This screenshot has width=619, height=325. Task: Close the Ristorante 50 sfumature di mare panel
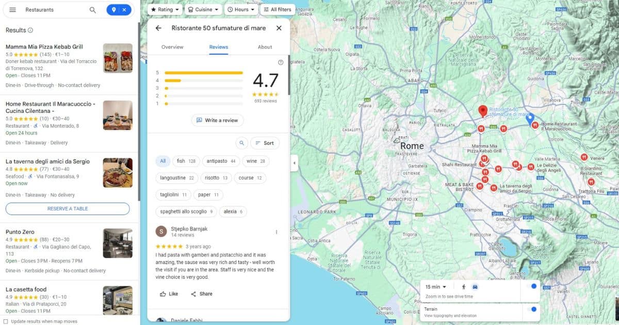tap(279, 28)
